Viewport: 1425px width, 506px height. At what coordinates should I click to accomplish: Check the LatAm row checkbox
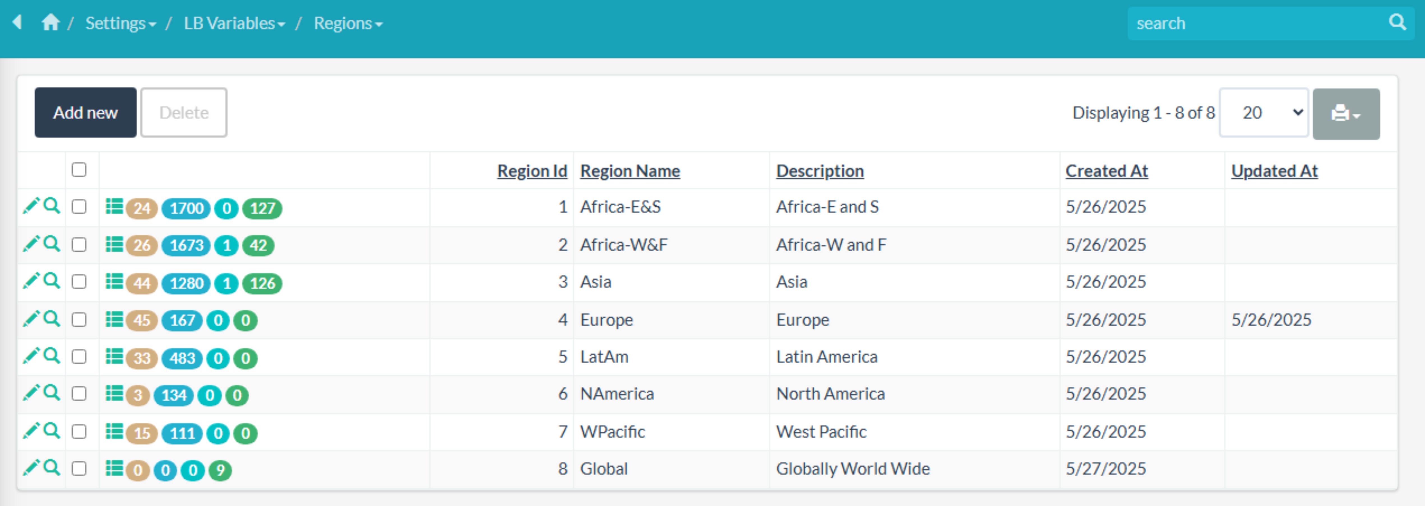pyautogui.click(x=79, y=357)
